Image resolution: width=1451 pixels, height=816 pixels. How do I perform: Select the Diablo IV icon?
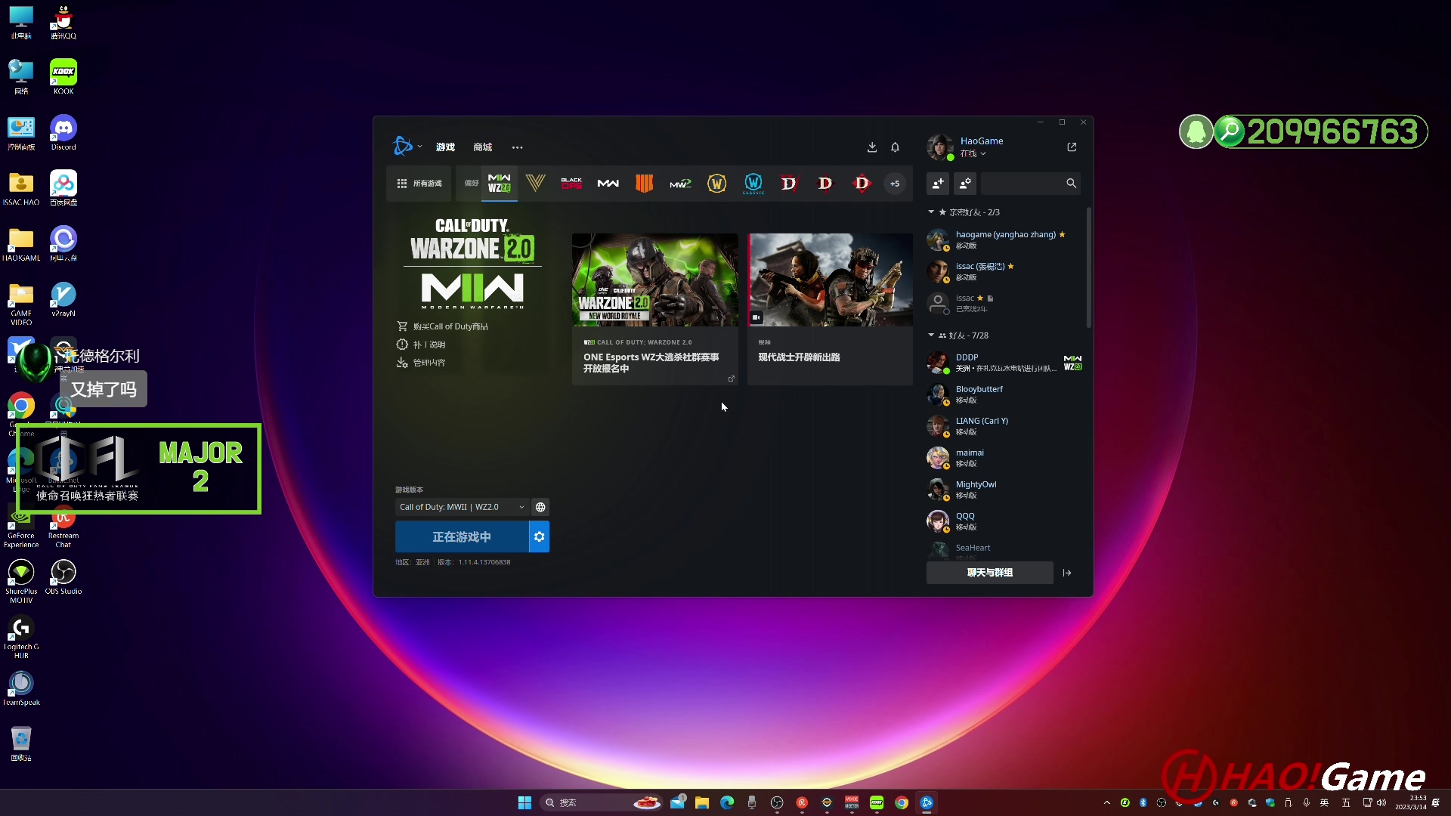click(789, 184)
